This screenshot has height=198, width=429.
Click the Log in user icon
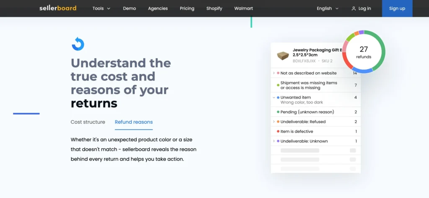tap(354, 8)
